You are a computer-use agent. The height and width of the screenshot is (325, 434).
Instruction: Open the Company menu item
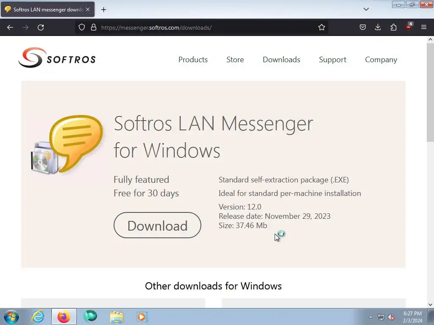pos(381,60)
